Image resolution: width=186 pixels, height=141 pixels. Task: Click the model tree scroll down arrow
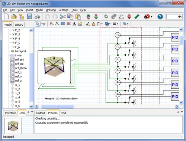point(31,106)
